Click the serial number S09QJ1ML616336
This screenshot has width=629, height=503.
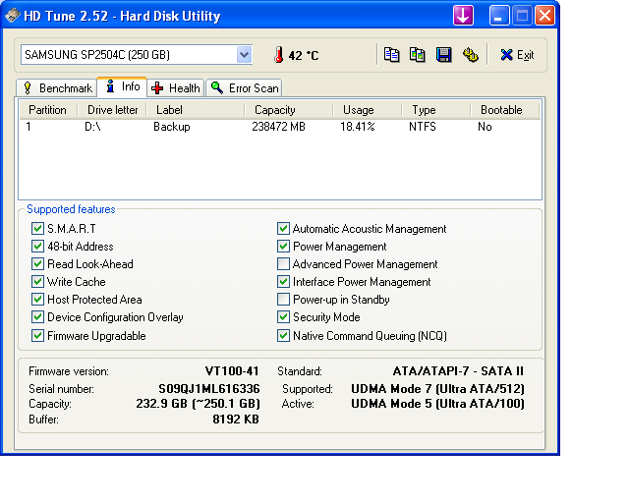click(x=209, y=389)
